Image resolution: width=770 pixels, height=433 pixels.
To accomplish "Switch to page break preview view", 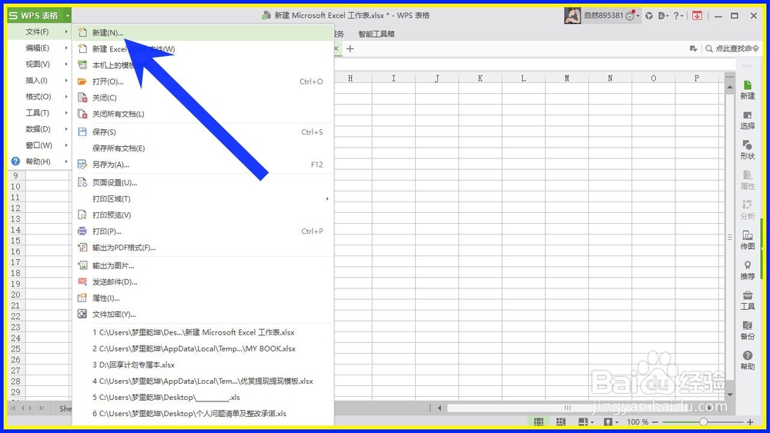I will pyautogui.click(x=561, y=421).
